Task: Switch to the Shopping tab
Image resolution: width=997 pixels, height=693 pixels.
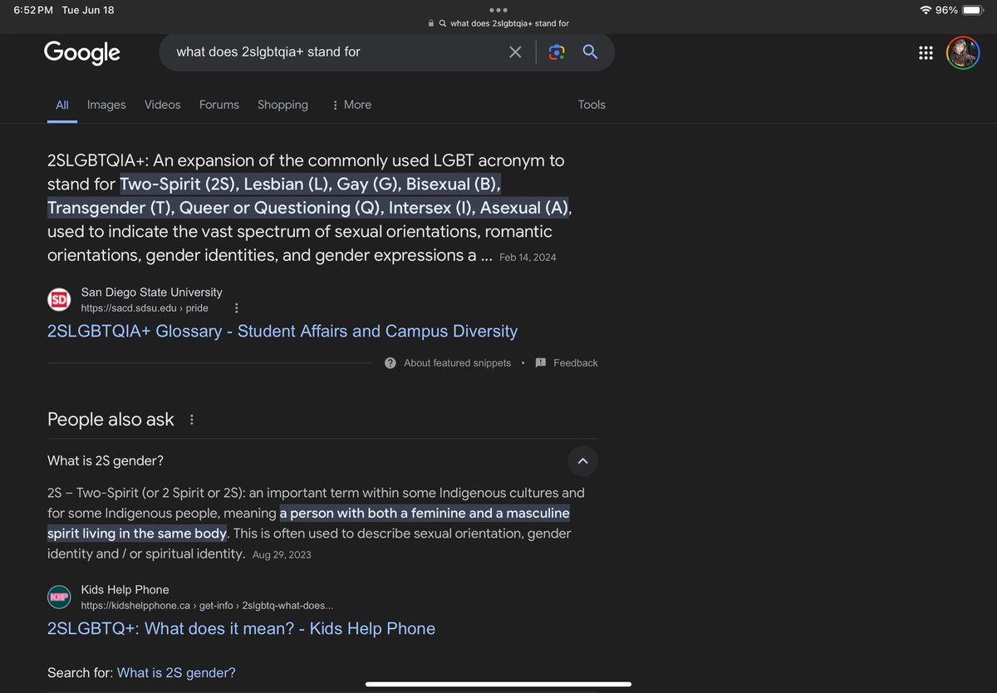Action: coord(282,105)
